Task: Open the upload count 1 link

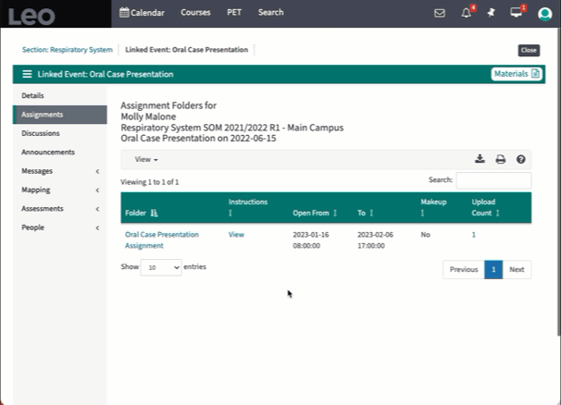Action: 474,235
